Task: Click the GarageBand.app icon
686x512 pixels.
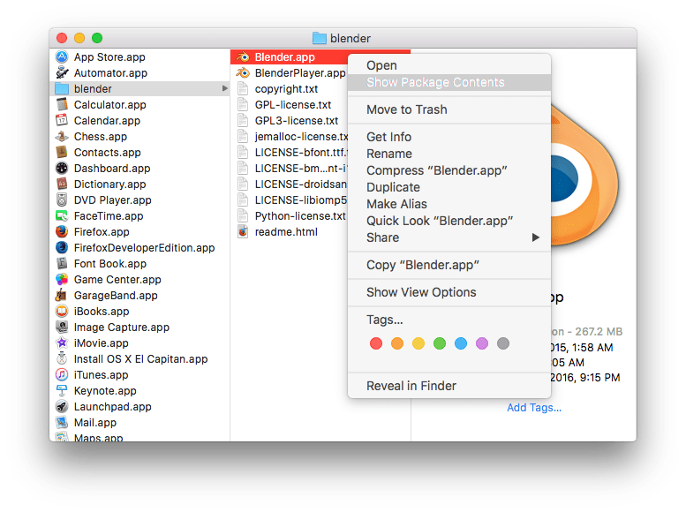Action: 62,296
